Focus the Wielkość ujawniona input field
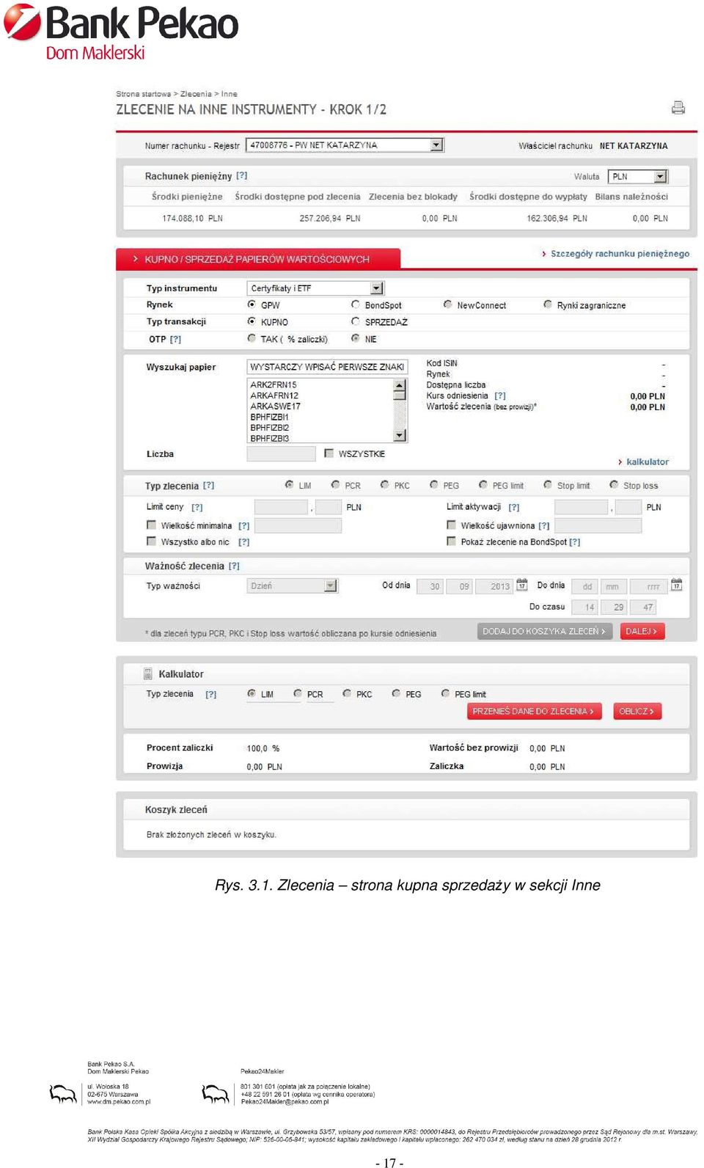This screenshot has height=1168, width=704. pos(598,525)
